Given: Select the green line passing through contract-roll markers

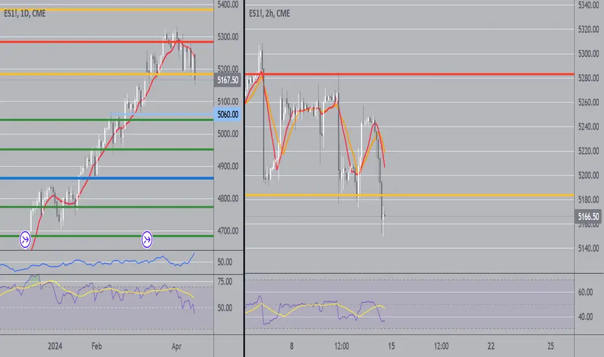Looking at the screenshot, I should pos(107,236).
